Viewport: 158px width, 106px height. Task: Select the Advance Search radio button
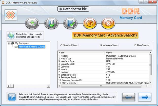101,45
